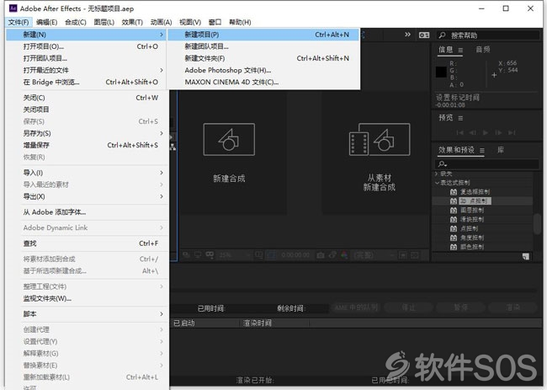Click the 从素材新建合成 footage icon
Viewport: 547px width, 390px height.
[380, 139]
